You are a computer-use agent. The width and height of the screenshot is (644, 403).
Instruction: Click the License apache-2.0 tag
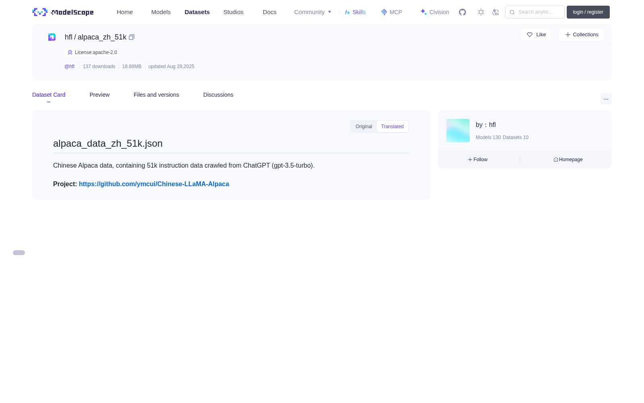pos(92,52)
